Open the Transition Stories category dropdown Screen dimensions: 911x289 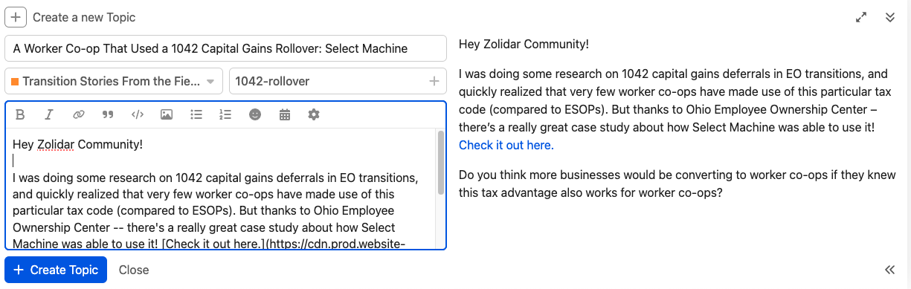pyautogui.click(x=115, y=81)
